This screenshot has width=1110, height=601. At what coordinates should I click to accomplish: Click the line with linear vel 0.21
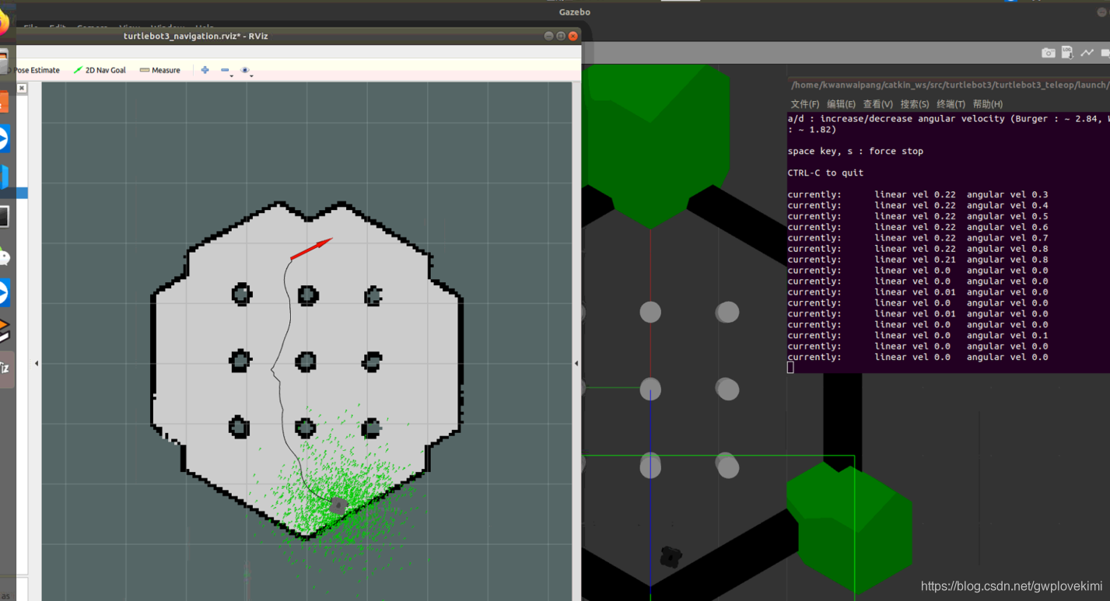pyautogui.click(x=918, y=260)
